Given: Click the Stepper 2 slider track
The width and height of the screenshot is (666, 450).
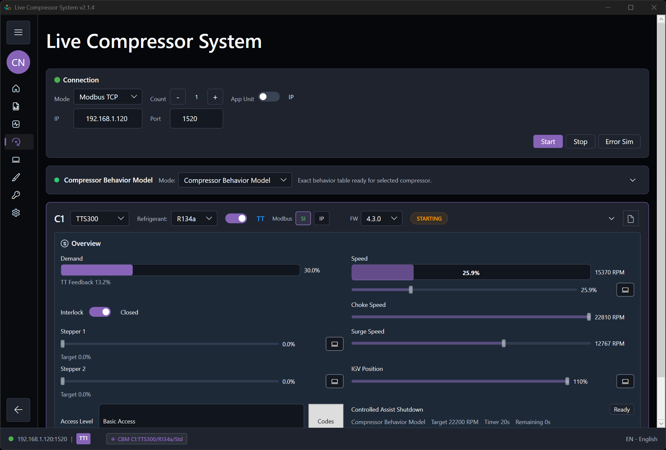Looking at the screenshot, I should click(x=170, y=381).
